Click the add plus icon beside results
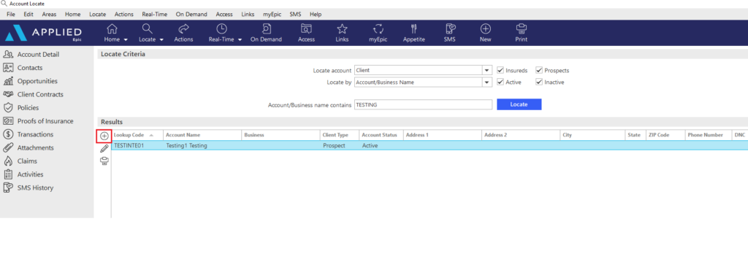The image size is (748, 270). click(104, 136)
